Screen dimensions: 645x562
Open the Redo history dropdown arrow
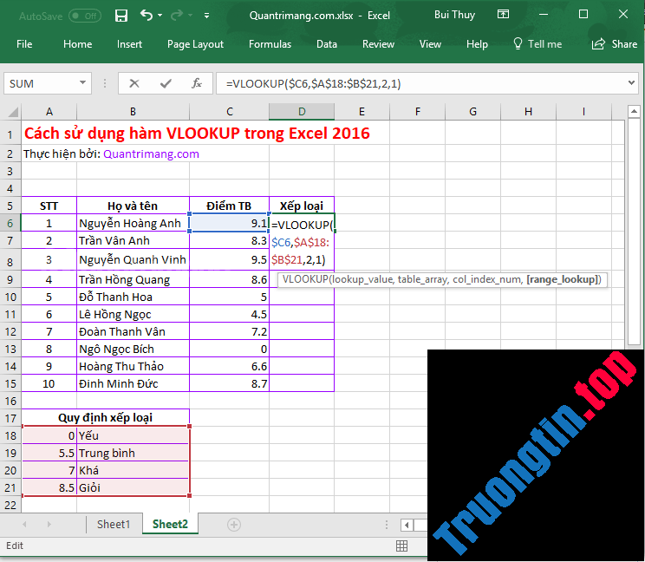pyautogui.click(x=191, y=16)
